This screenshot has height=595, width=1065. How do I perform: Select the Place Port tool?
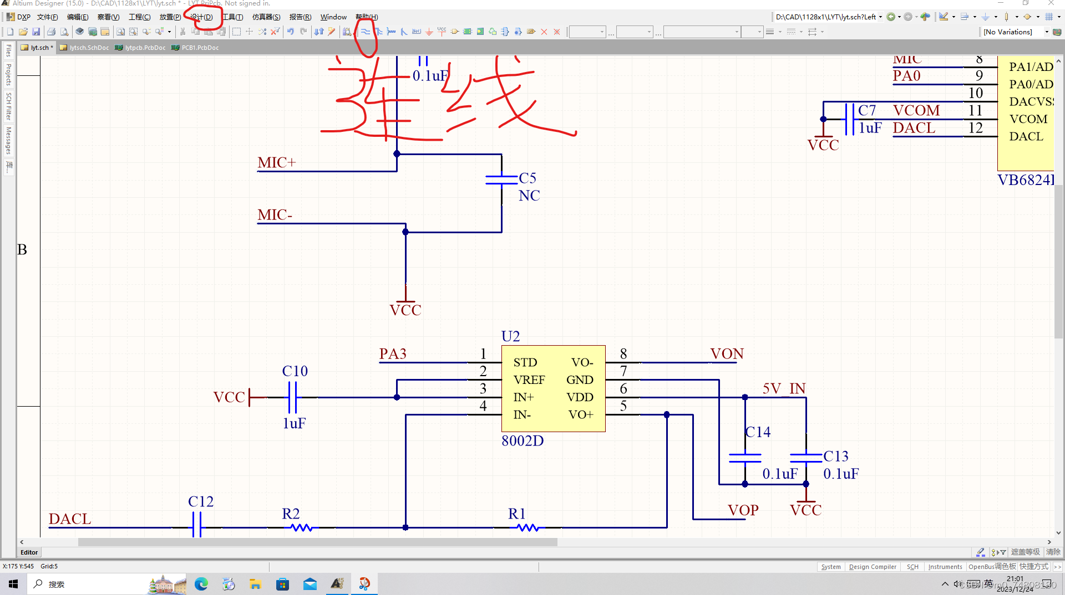531,32
